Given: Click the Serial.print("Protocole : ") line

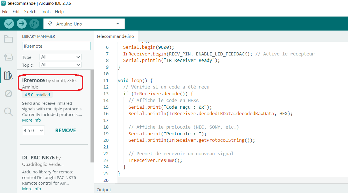Looking at the screenshot, I should (167, 134).
